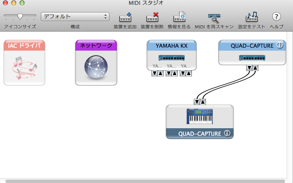Click the red close window button
This screenshot has height=183, width=293.
pyautogui.click(x=5, y=3)
